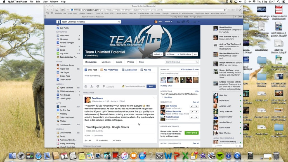The image size is (288, 162).
Task: Switch to the group Events tab
Action: click(119, 62)
